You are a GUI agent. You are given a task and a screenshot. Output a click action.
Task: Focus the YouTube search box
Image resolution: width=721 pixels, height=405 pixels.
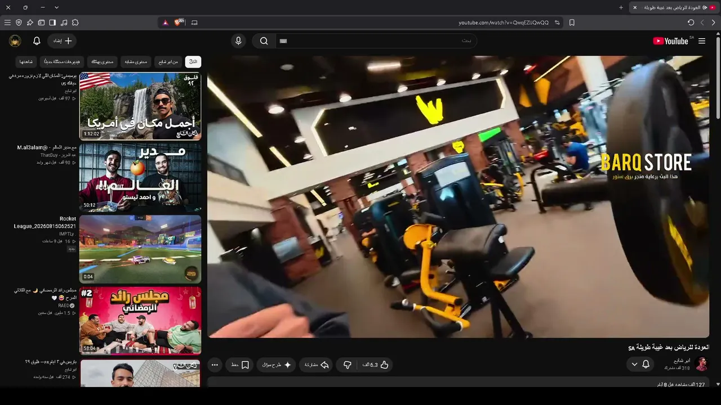[376, 41]
